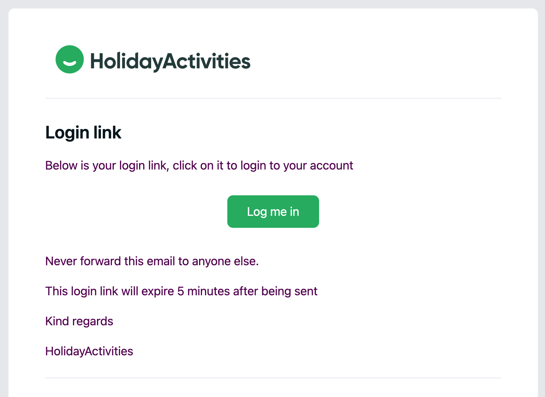Click the "Below is your login link" sentence
545x397 pixels.
(199, 165)
